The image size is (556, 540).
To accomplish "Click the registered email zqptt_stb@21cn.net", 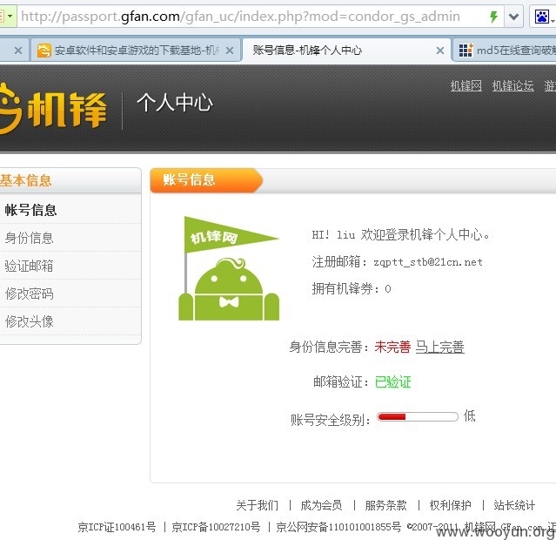I will (x=428, y=262).
